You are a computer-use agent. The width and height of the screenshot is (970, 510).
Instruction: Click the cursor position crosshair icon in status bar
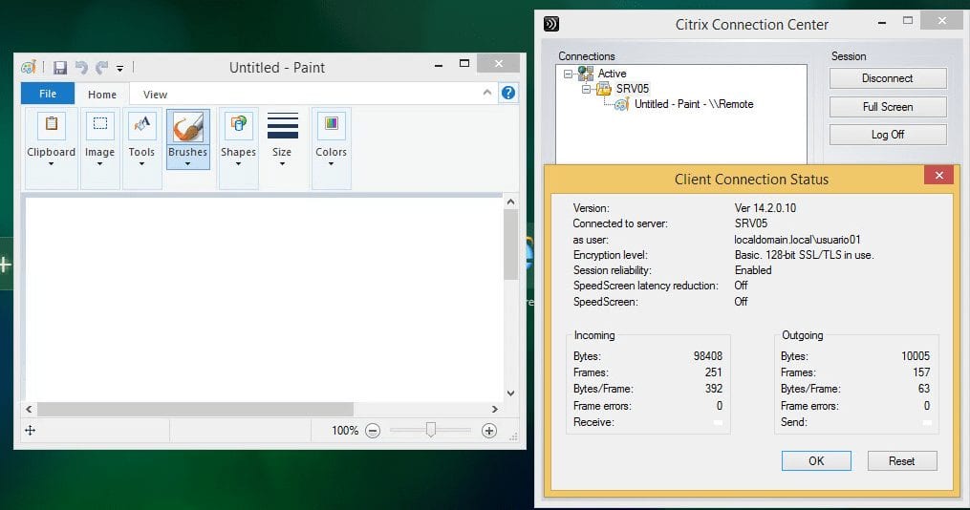pyautogui.click(x=30, y=431)
